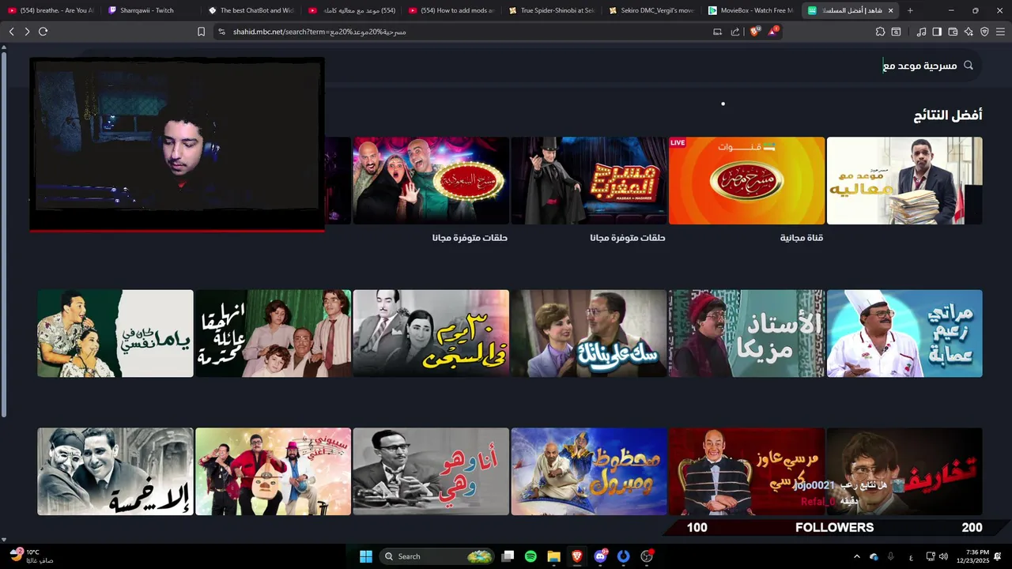Open the الأستاذ مزيكا play thumbnail
Image resolution: width=1012 pixels, height=569 pixels.
click(x=746, y=333)
